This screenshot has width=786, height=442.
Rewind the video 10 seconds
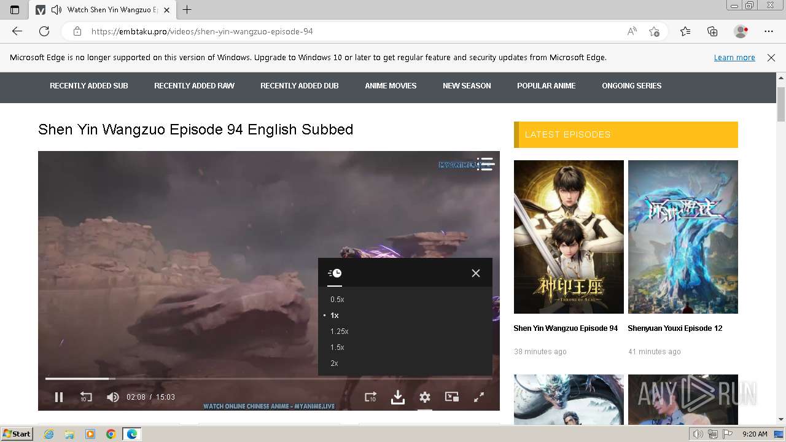click(86, 397)
